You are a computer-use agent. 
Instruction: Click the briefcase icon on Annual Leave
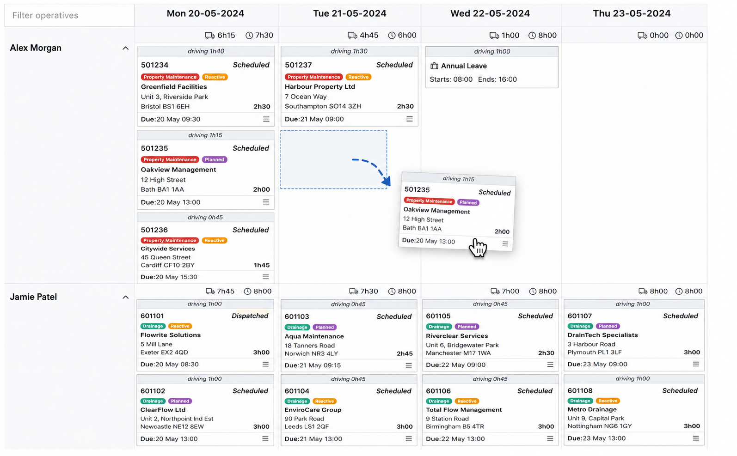[x=434, y=66]
